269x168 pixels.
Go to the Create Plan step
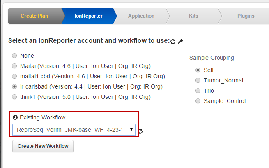34,16
